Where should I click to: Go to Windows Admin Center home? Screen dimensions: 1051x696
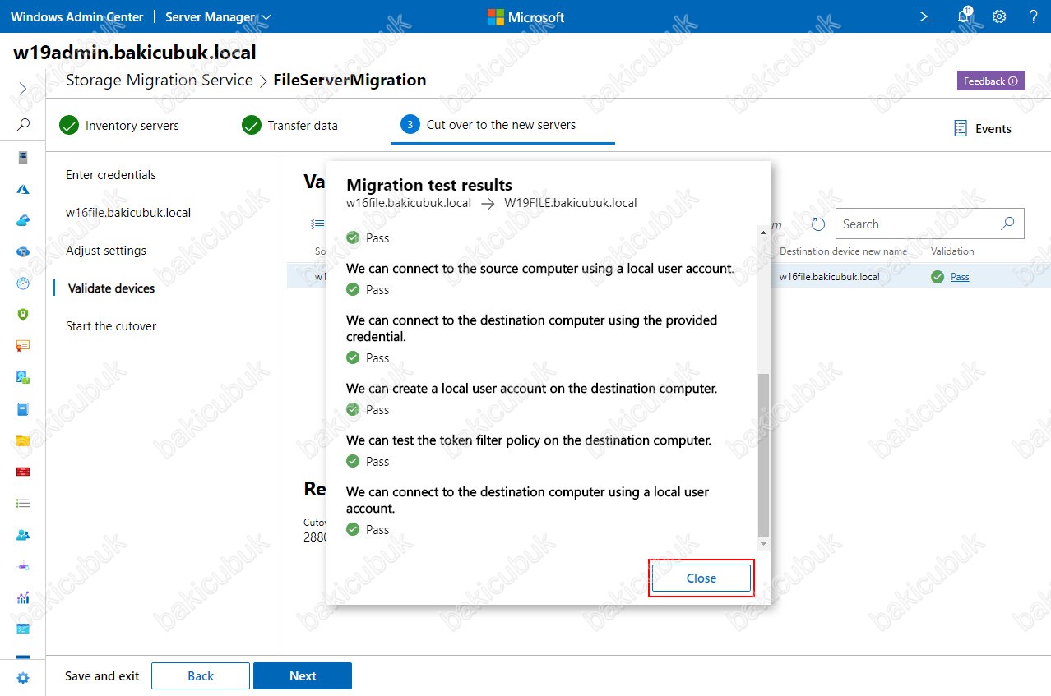tap(76, 16)
